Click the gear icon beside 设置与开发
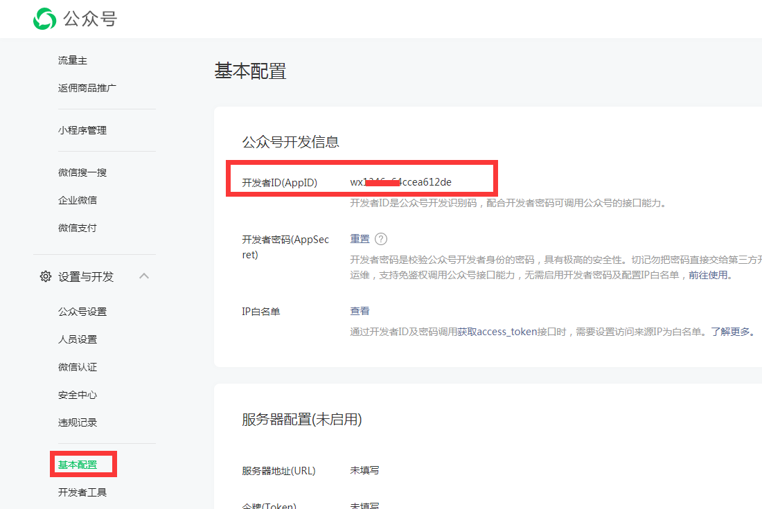 (x=45, y=276)
